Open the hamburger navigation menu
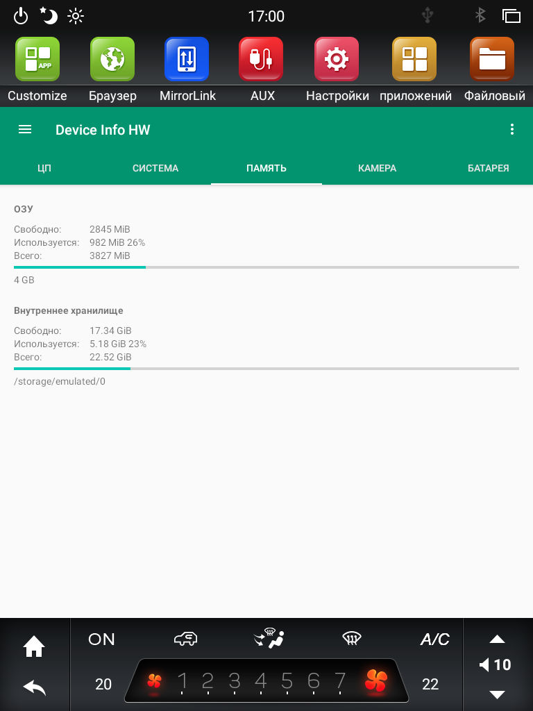 click(25, 130)
